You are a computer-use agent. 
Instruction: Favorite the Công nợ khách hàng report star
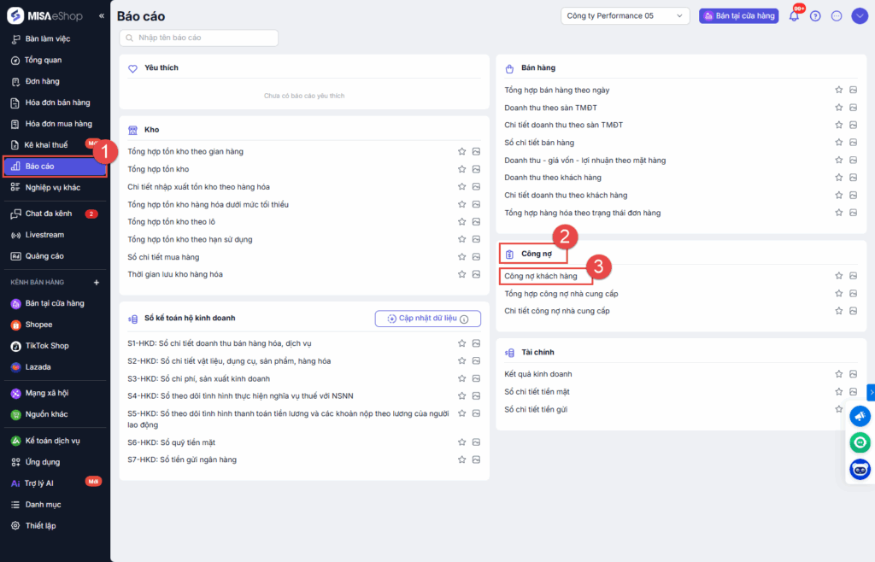pos(839,276)
